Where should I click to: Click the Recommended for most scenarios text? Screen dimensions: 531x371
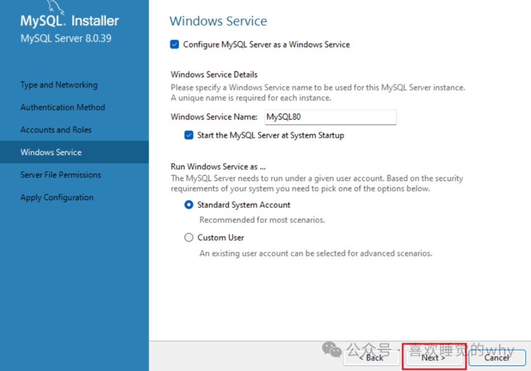point(262,220)
